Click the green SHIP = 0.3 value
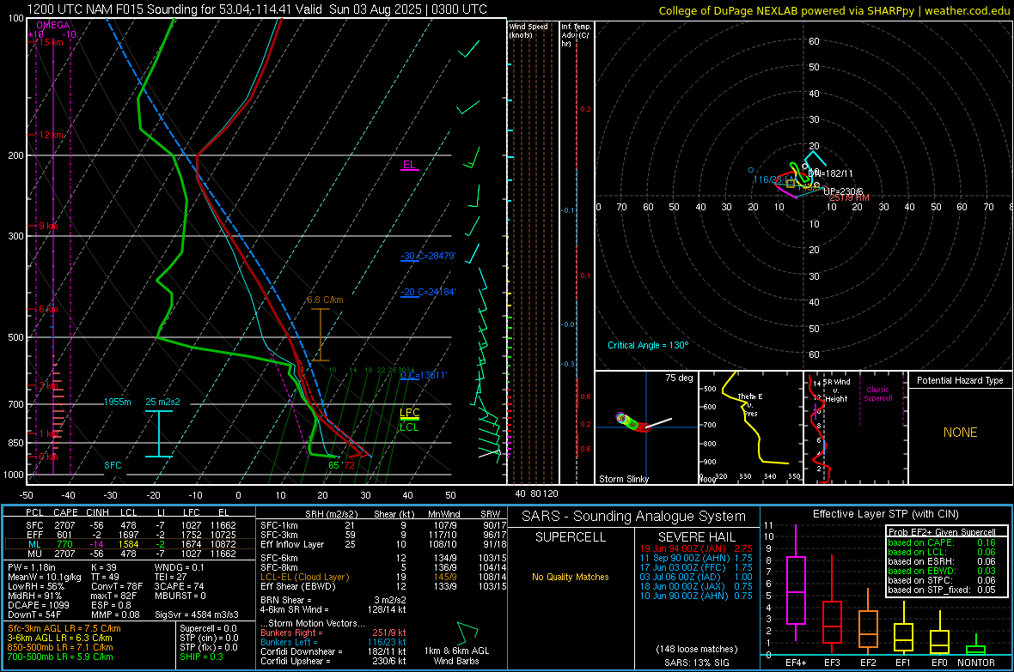 (201, 657)
